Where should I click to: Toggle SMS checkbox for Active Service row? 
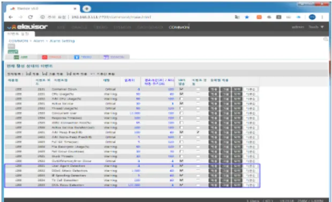click(x=181, y=104)
